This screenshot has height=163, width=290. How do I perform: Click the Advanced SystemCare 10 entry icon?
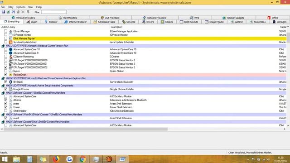10,49
